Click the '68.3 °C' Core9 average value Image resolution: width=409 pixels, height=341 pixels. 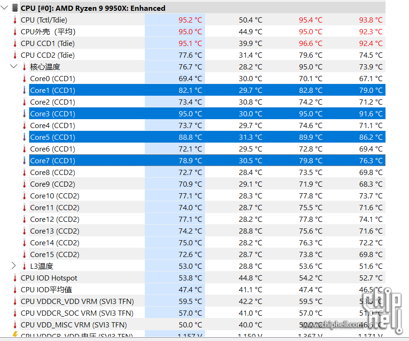370,184
